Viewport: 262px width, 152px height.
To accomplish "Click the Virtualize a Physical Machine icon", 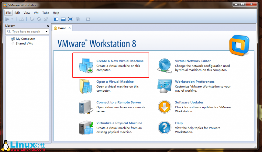I will coord(86,128).
